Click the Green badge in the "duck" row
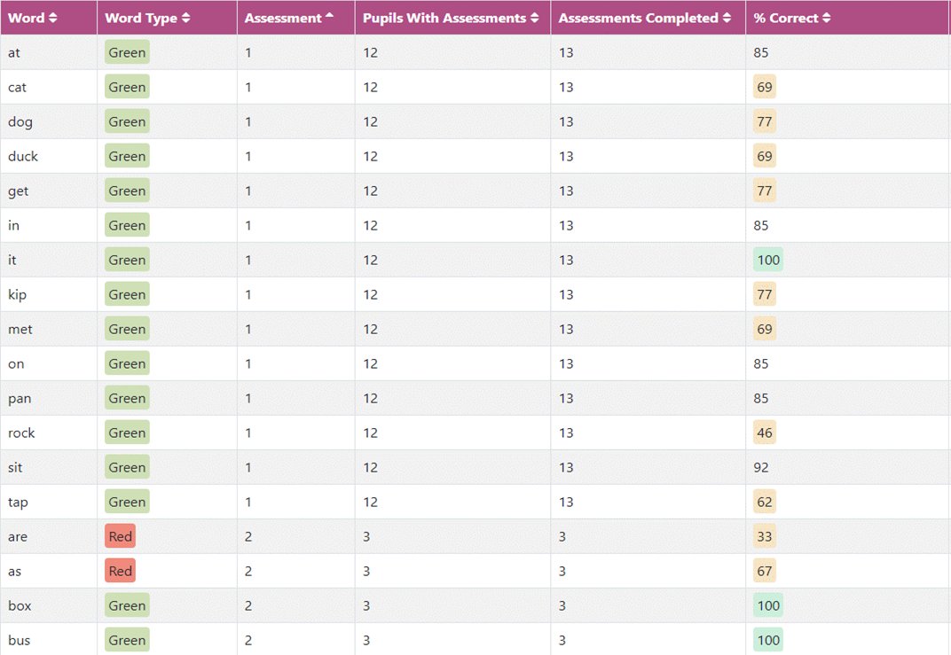The height and width of the screenshot is (655, 951). point(128,156)
